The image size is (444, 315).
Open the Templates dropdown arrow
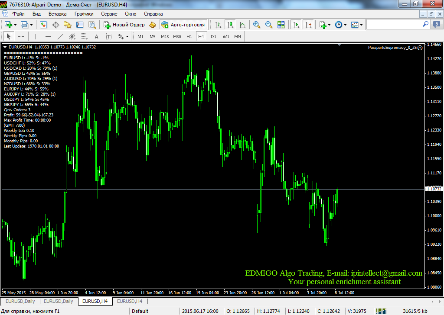[x=361, y=25]
